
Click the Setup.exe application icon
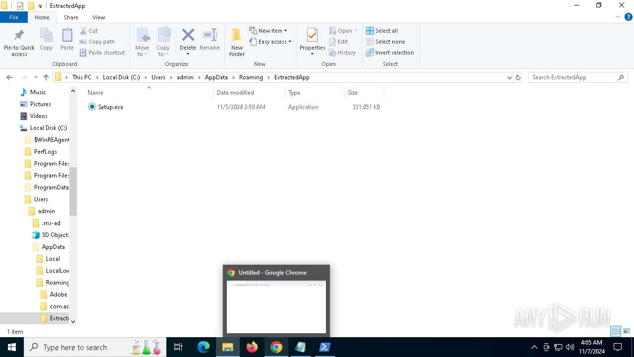tap(92, 107)
